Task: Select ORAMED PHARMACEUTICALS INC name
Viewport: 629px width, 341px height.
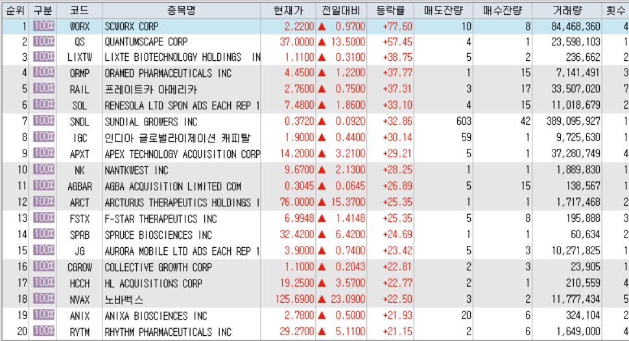Action: coord(168,73)
